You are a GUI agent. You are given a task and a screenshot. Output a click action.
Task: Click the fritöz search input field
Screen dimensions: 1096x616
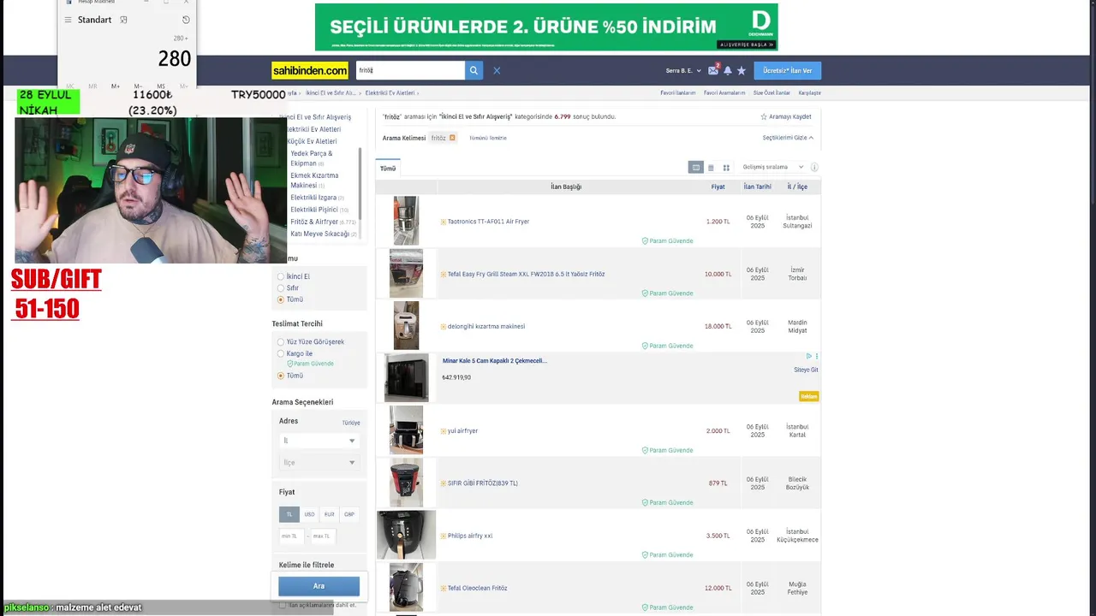click(410, 71)
